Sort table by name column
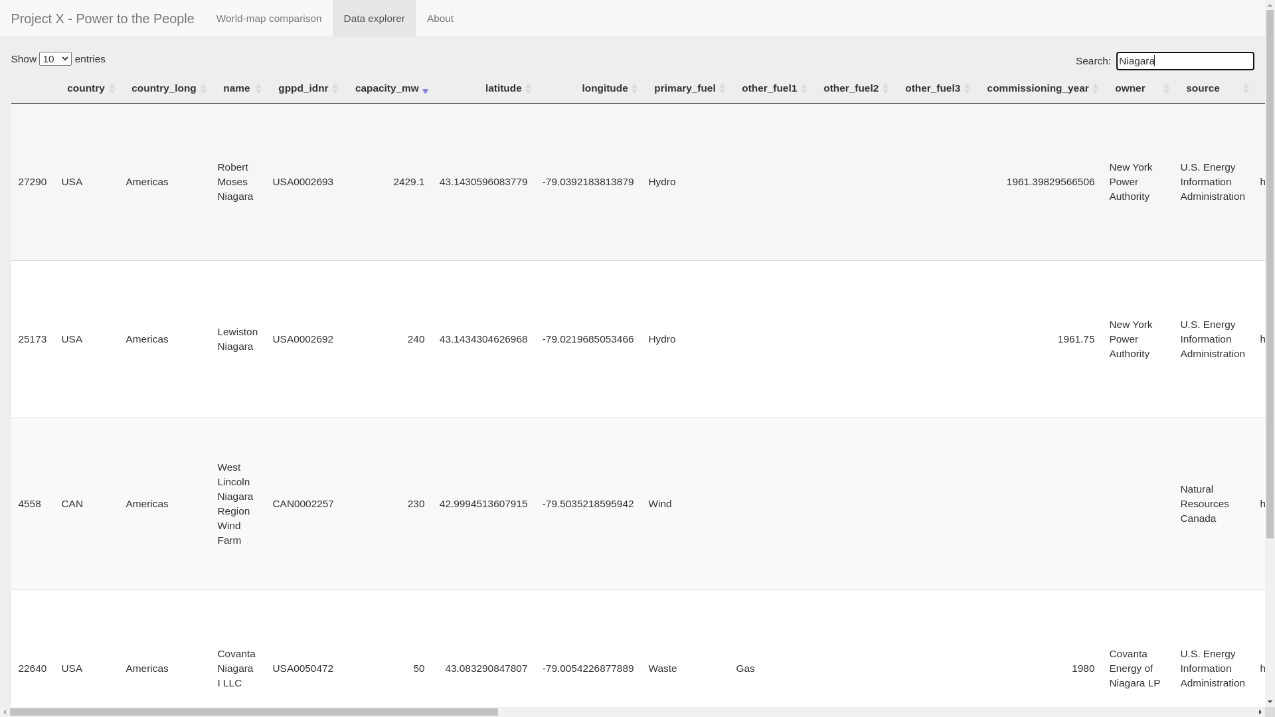Viewport: 1275px width, 717px height. point(237,88)
